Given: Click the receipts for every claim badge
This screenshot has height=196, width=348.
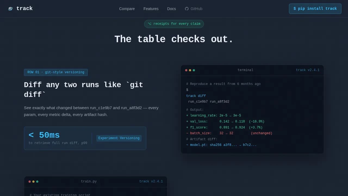Looking at the screenshot, I should point(174,24).
